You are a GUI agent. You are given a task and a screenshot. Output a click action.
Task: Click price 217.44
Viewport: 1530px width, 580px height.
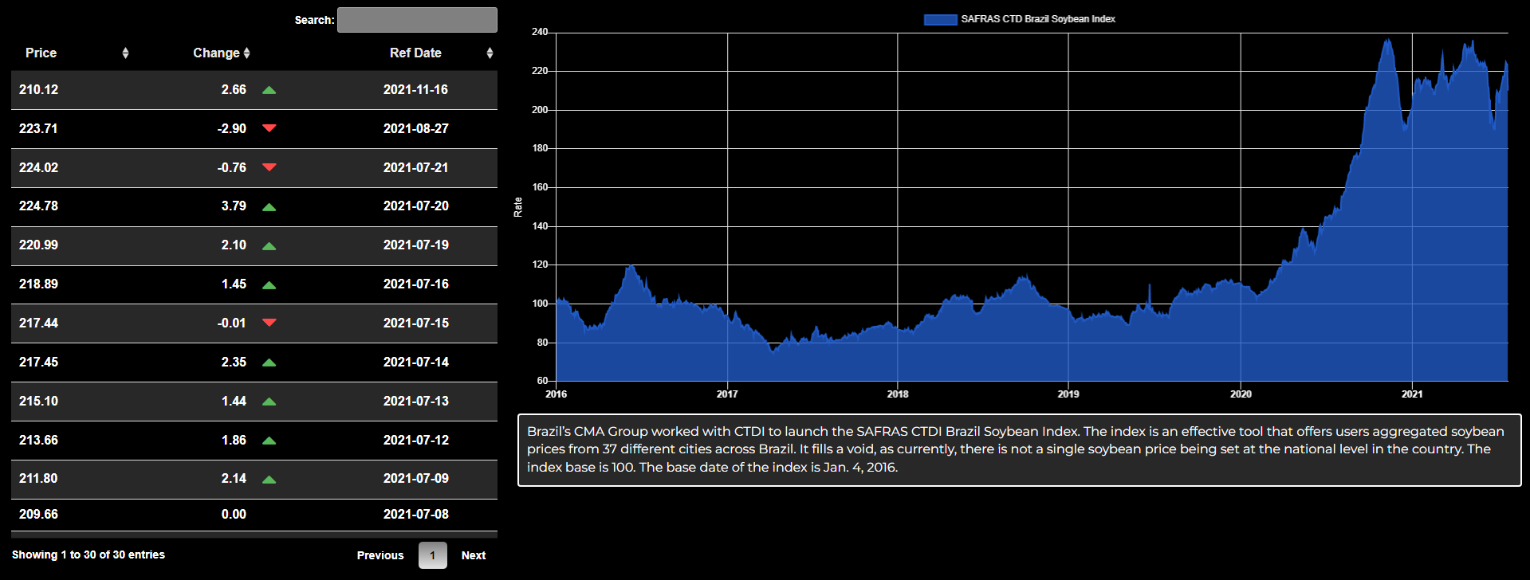[x=38, y=323]
